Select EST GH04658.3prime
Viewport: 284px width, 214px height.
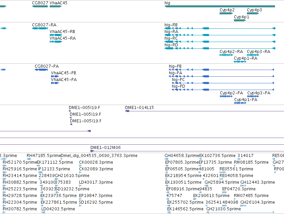click(x=182, y=156)
